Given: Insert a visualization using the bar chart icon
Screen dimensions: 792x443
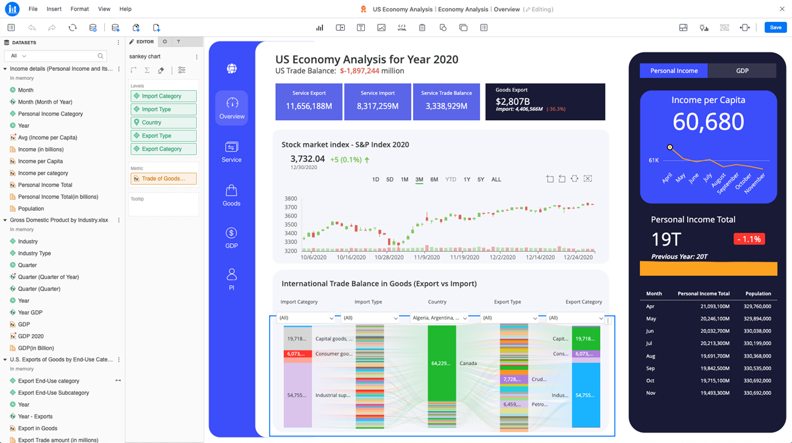Looking at the screenshot, I should click(x=319, y=28).
